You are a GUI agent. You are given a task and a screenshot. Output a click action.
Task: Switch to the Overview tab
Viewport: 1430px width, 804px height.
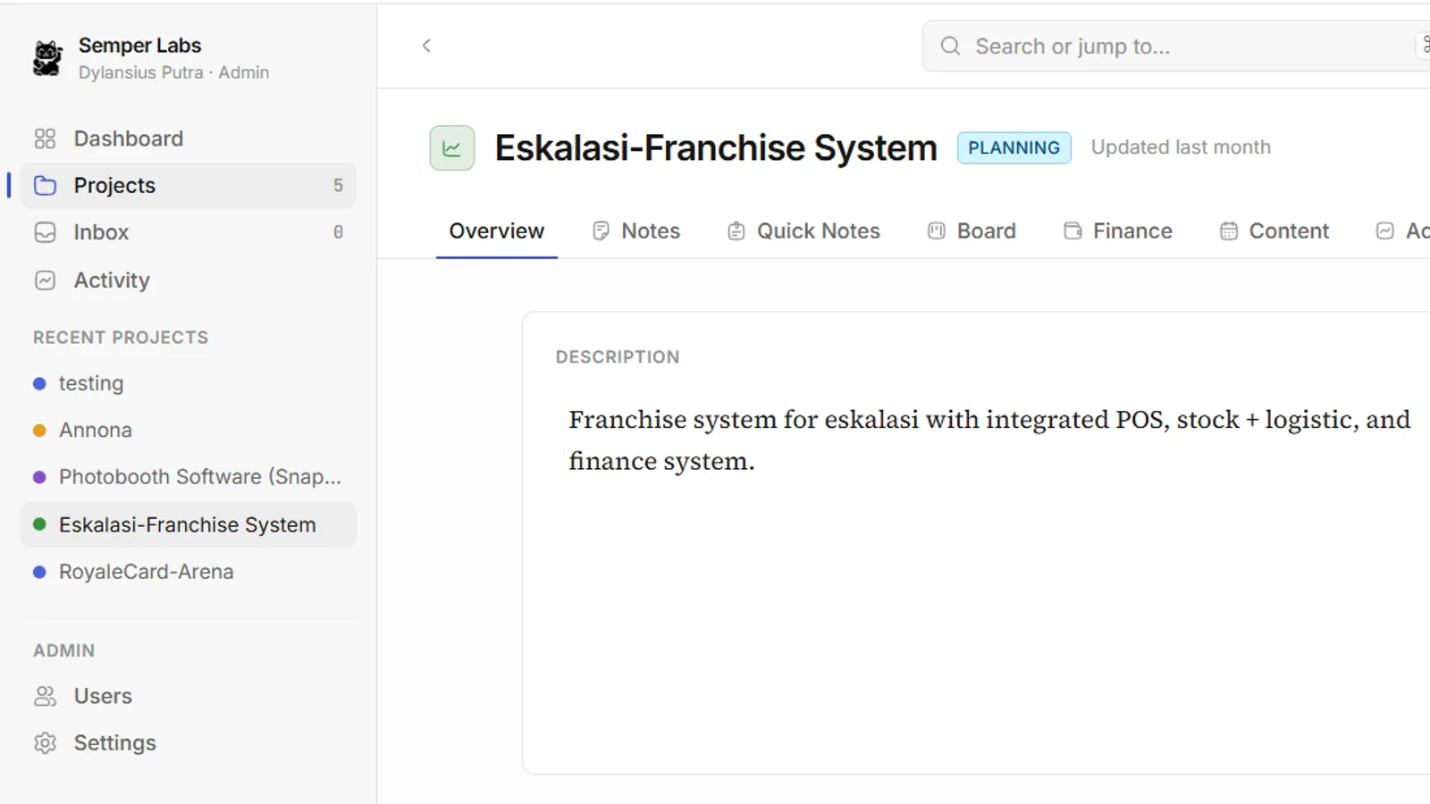tap(497, 231)
